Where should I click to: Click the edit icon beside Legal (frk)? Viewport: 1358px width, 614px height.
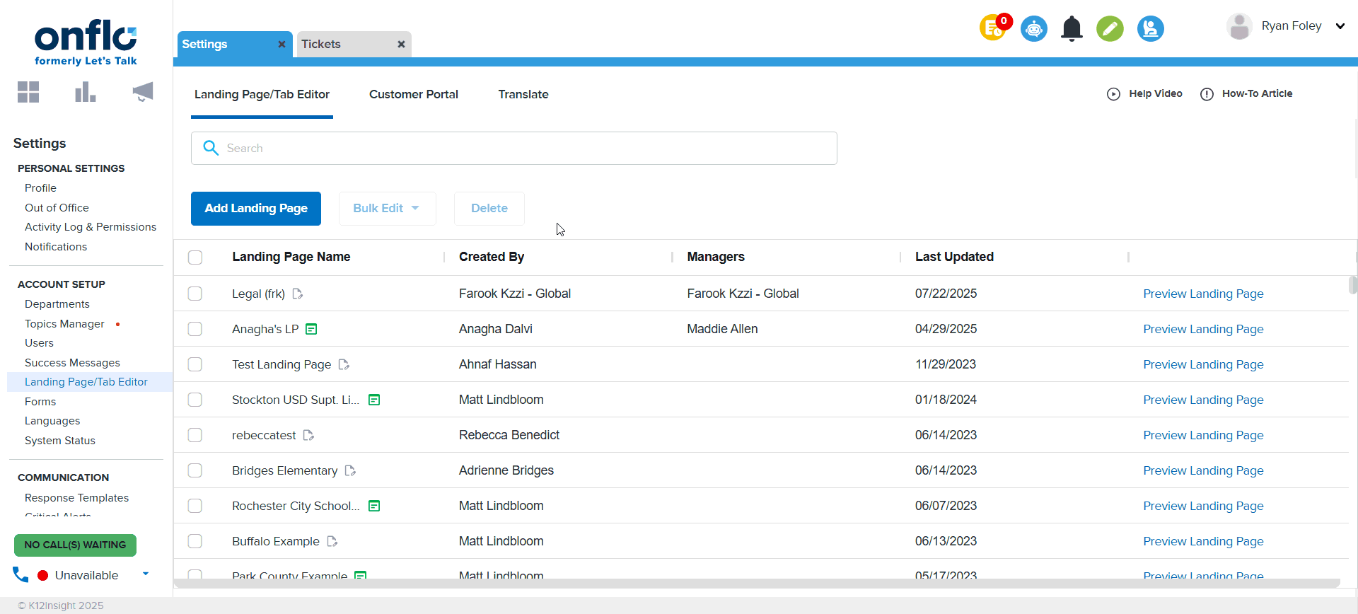[298, 294]
